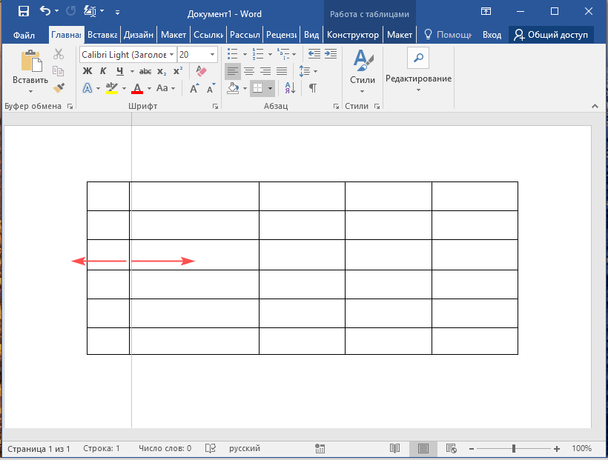This screenshot has height=460, width=608.
Task: Open the Редактирование dropdown
Action: pos(418,79)
